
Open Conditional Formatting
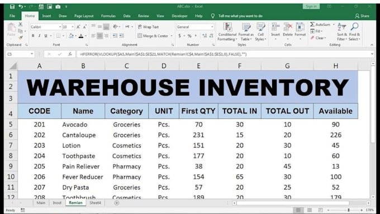tap(227, 32)
